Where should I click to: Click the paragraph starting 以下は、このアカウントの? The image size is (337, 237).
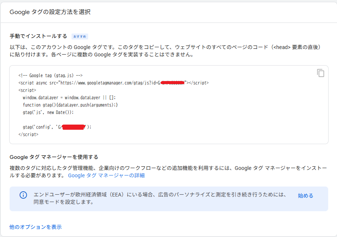165,51
